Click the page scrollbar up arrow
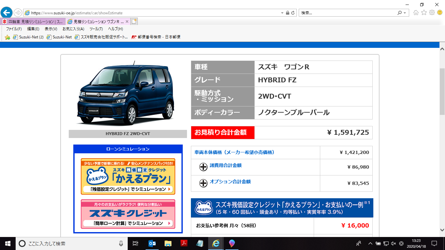445x250 pixels. [x=442, y=49]
